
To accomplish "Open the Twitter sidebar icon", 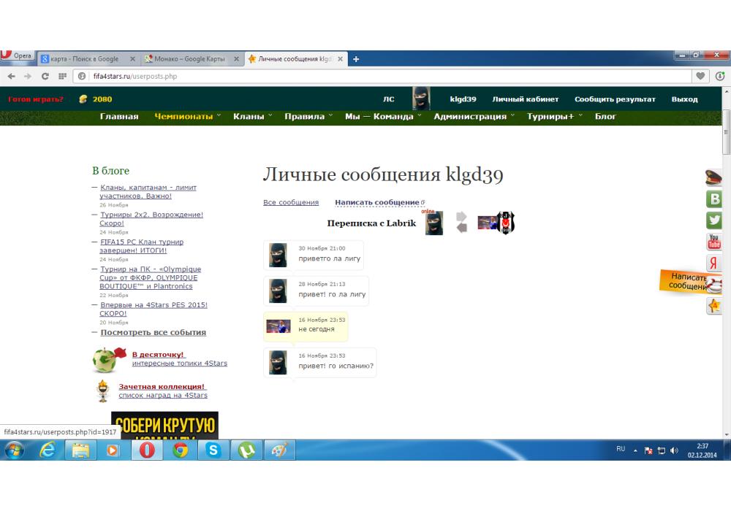I will tap(714, 220).
